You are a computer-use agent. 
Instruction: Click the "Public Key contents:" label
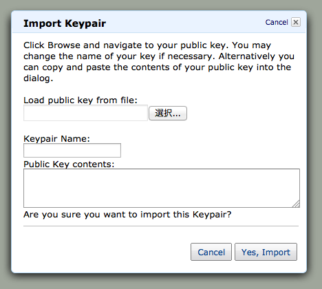(69, 164)
